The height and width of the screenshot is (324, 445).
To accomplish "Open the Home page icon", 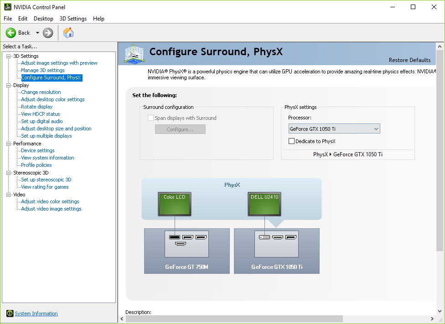I will pyautogui.click(x=68, y=33).
